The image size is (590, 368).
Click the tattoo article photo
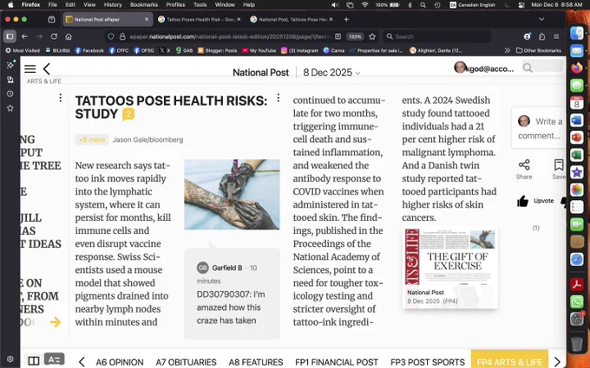click(x=232, y=195)
